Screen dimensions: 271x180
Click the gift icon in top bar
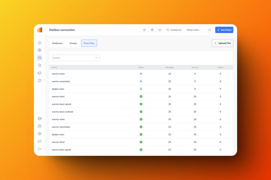[x=152, y=30]
